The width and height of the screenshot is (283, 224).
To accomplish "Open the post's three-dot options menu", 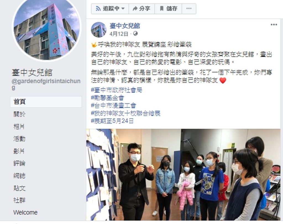I will pos(274,25).
